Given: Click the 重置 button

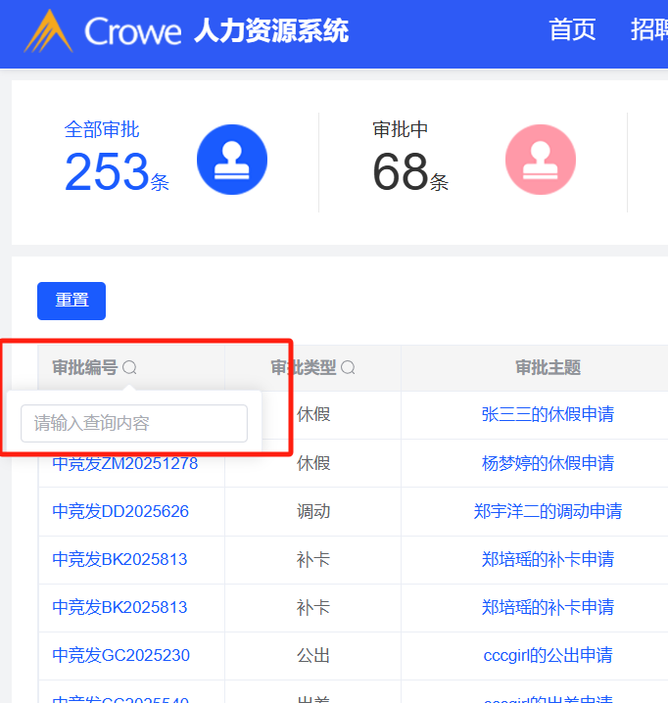Looking at the screenshot, I should [x=72, y=301].
